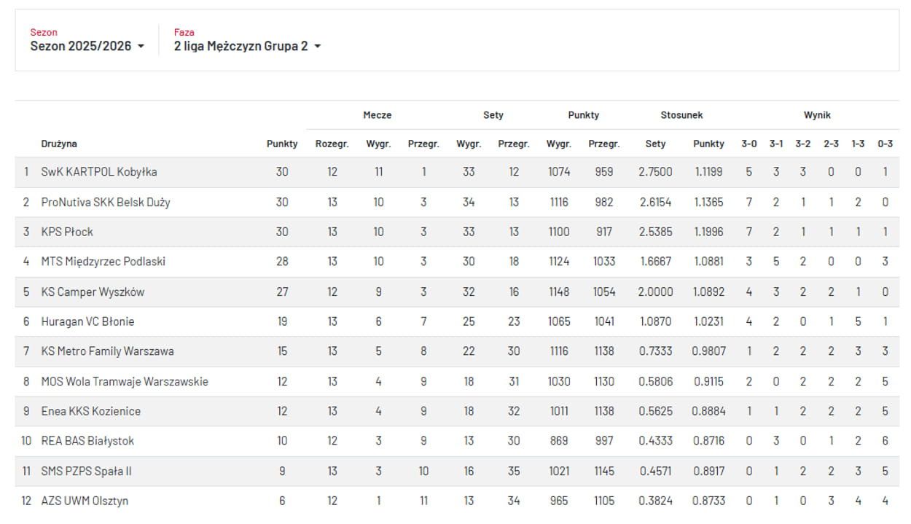Open SwK KARTPOL Kobyłka team page
Viewport: 911px width, 524px height.
point(99,172)
